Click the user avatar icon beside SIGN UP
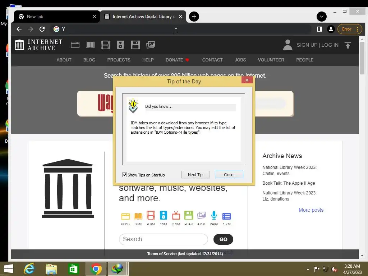Screen dimensions: 368x276 coord(287,45)
